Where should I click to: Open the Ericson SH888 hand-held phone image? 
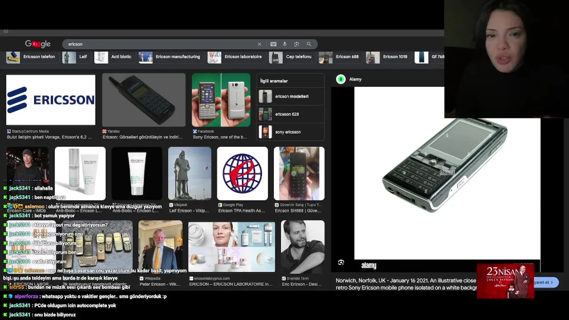pos(299,173)
